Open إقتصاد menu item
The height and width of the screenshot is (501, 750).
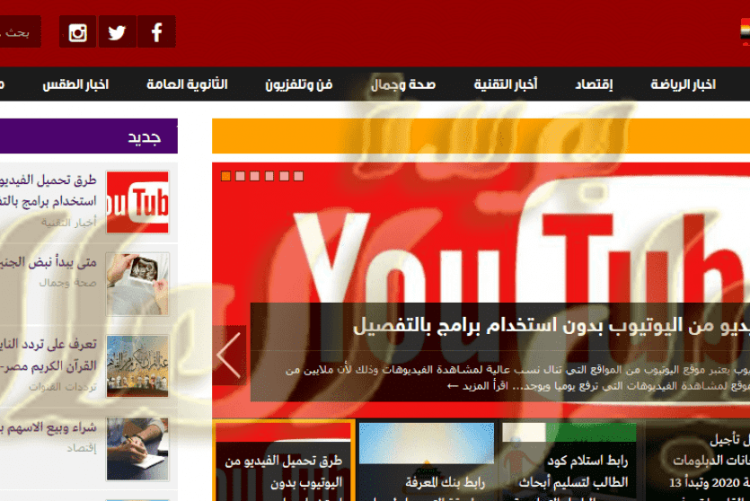[594, 84]
